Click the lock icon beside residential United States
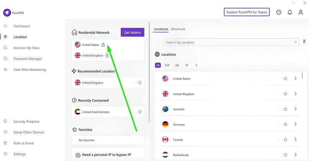 coord(103,45)
